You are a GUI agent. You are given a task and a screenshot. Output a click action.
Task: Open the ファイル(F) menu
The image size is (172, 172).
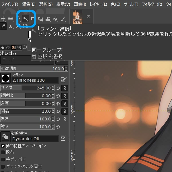tap(10, 4)
